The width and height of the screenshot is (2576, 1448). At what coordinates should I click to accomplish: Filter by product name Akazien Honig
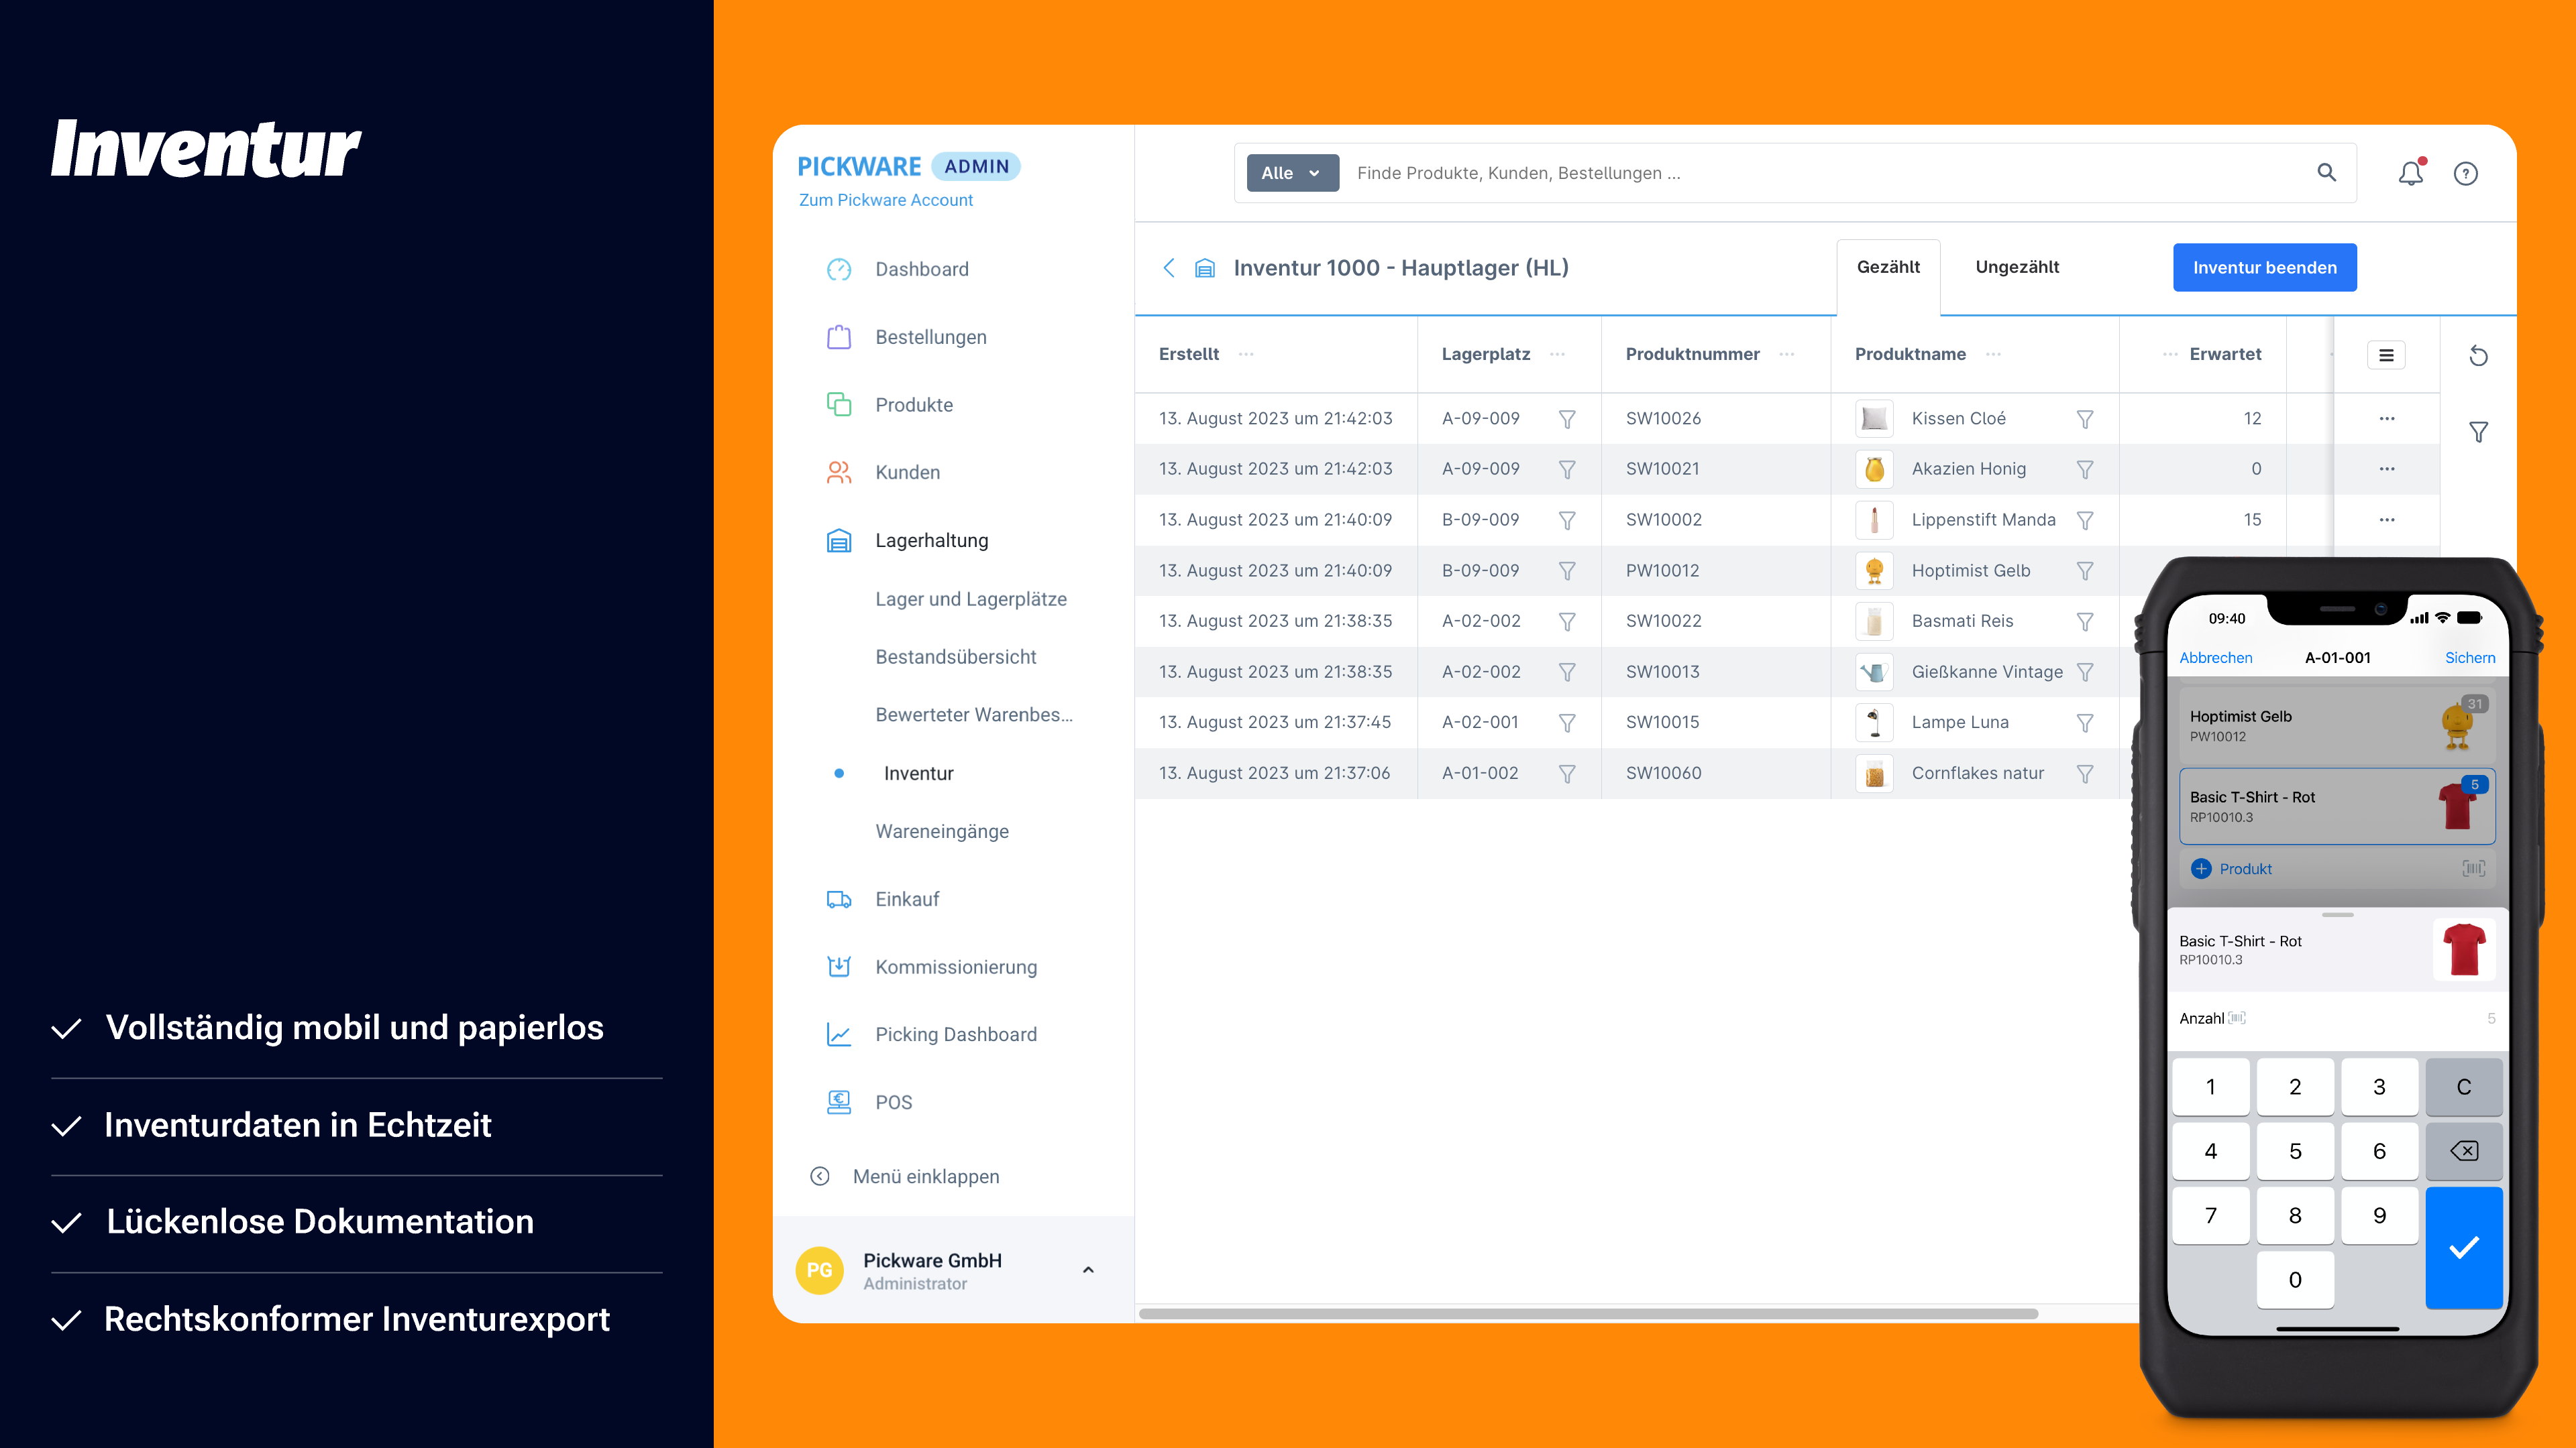point(2085,469)
